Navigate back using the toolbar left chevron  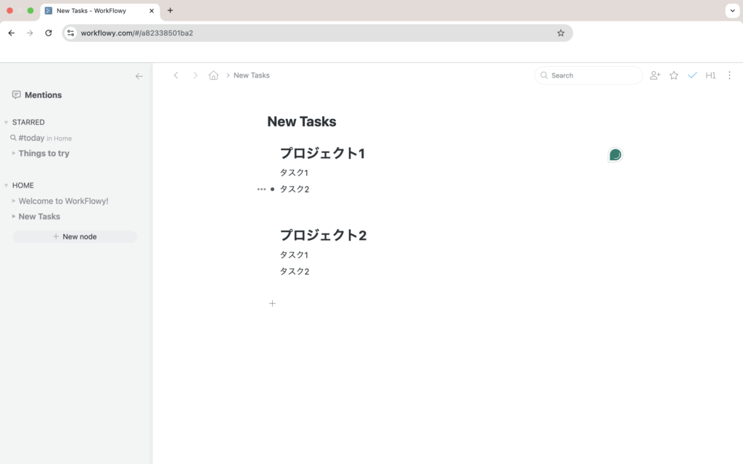click(176, 75)
